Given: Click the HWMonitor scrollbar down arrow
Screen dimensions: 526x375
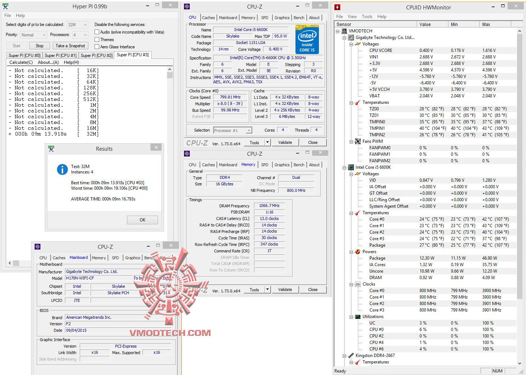Looking at the screenshot, I should pos(520,363).
